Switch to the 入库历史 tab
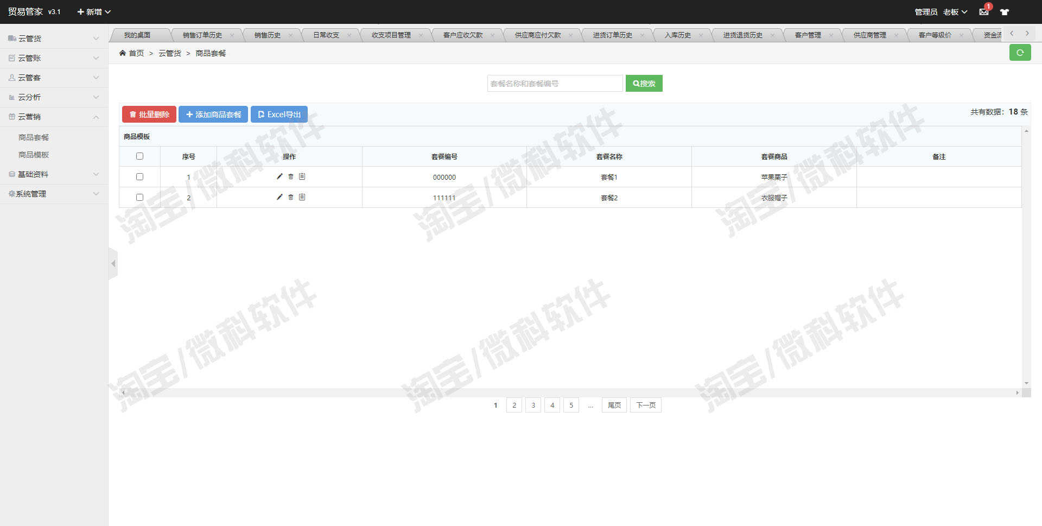Viewport: 1042px width, 526px height. (x=677, y=35)
